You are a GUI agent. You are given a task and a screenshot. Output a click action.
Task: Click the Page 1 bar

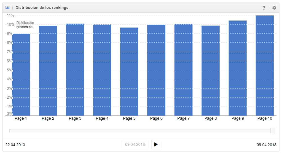click(x=21, y=74)
